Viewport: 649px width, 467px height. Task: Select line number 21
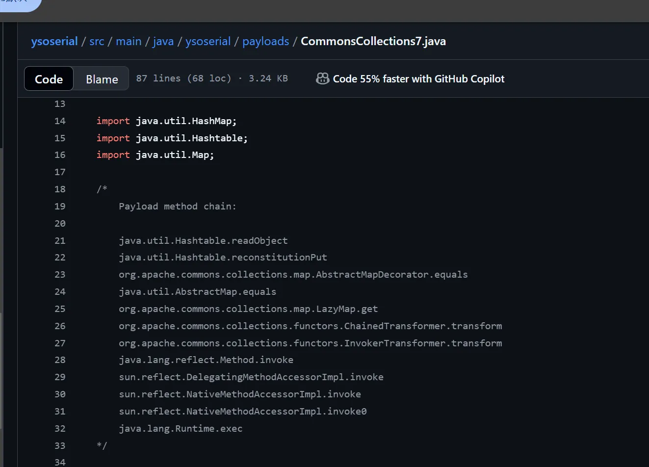60,241
